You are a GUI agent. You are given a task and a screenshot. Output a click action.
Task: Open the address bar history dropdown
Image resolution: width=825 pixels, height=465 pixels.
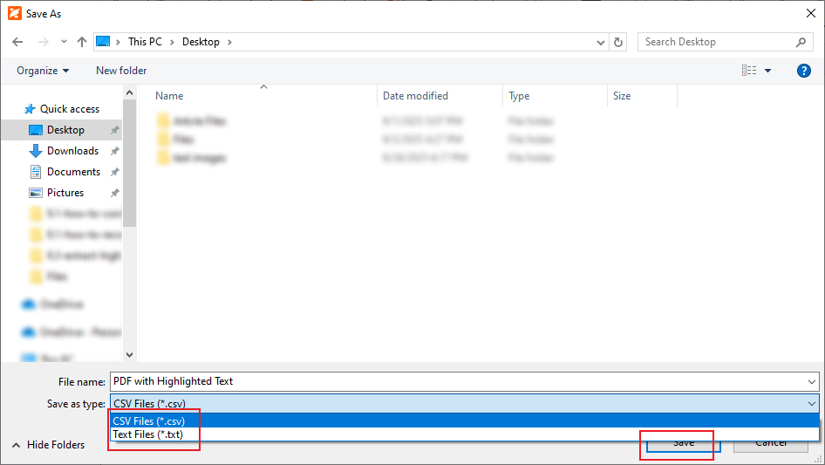[x=601, y=42]
